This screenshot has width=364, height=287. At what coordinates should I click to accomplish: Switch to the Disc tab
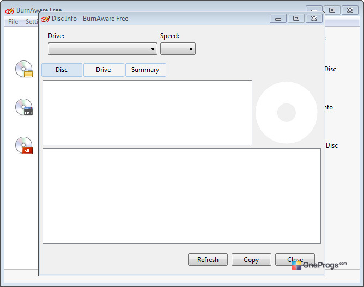coord(62,70)
